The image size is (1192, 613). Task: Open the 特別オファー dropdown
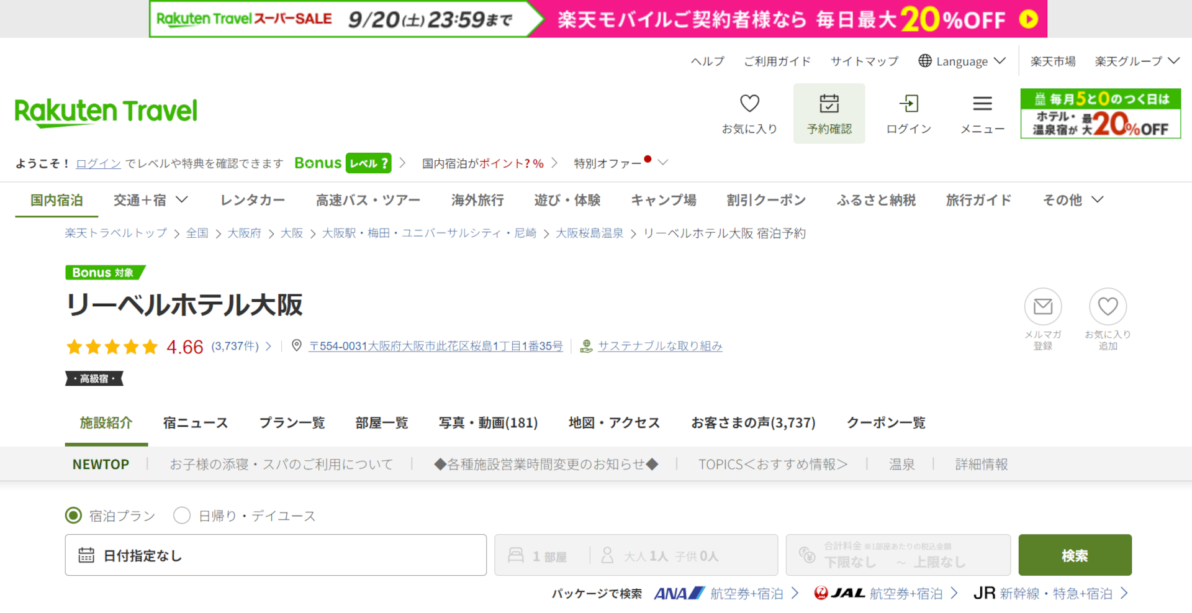[615, 163]
